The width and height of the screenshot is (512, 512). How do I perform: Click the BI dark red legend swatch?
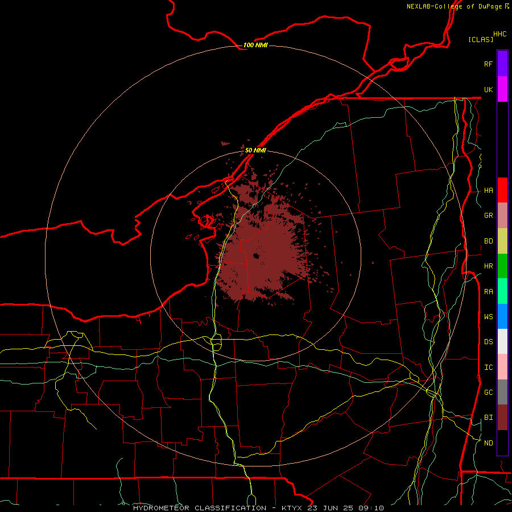point(502,418)
